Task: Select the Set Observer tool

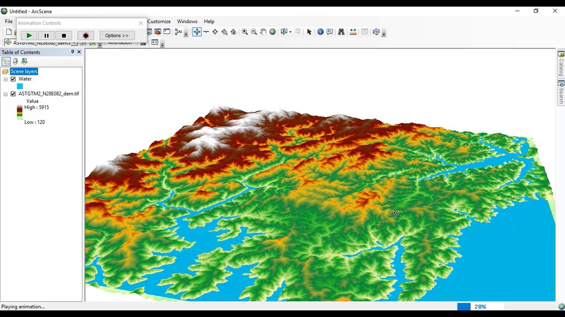Action: tap(234, 32)
